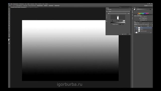Open the Filter menu
Image resolution: width=161 pixels, height=91 pixels.
click(x=36, y=4)
